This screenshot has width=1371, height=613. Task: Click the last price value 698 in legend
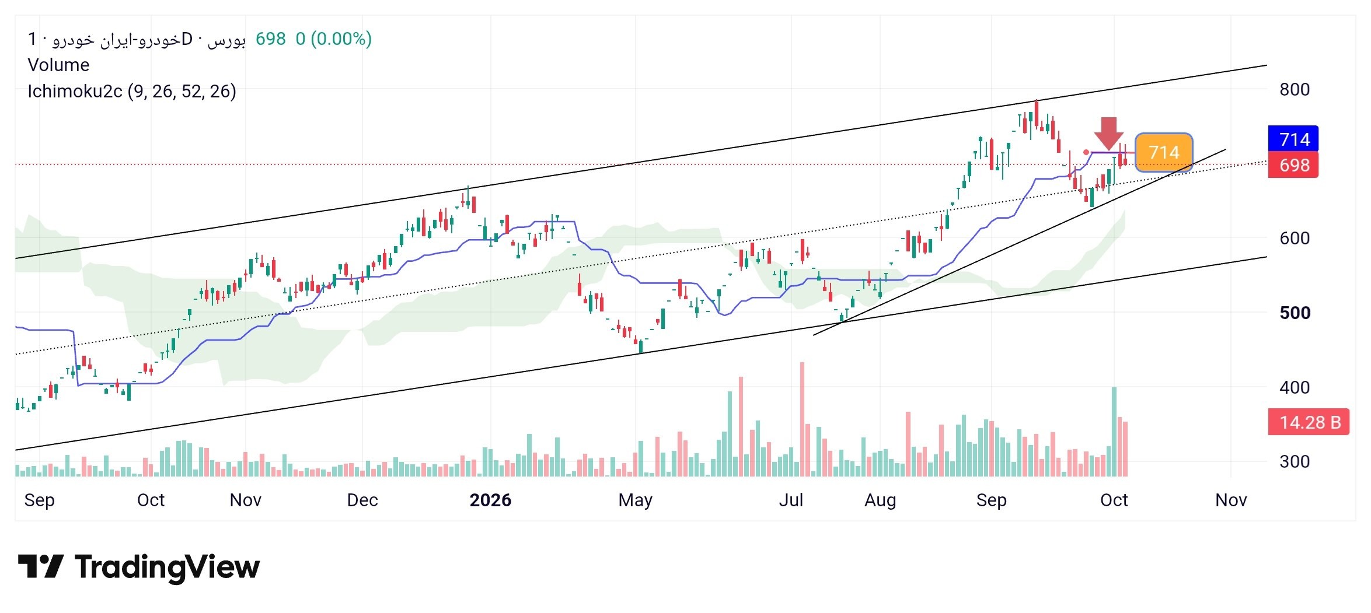coord(271,38)
